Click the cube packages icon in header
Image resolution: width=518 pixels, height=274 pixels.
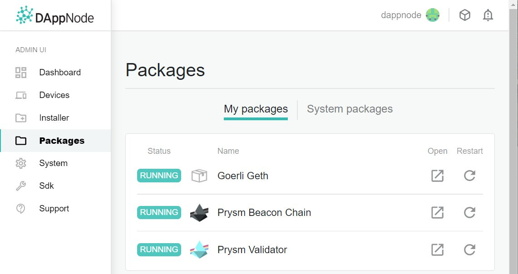click(465, 15)
